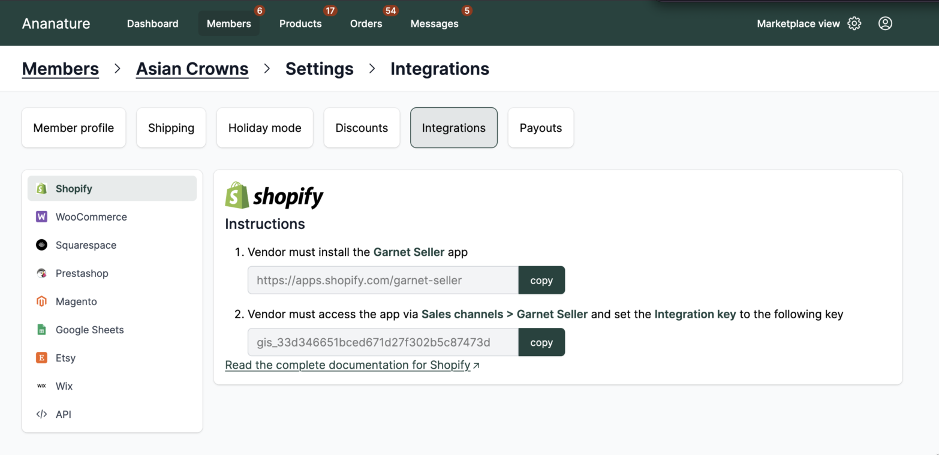Copy the integration key
This screenshot has height=455, width=939.
tap(541, 342)
